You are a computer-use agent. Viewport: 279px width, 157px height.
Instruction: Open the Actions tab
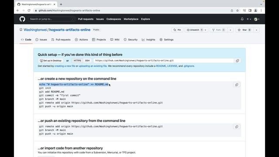point(82,40)
